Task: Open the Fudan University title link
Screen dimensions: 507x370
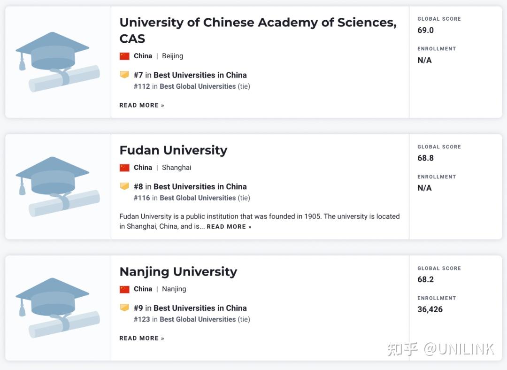Action: click(x=173, y=150)
